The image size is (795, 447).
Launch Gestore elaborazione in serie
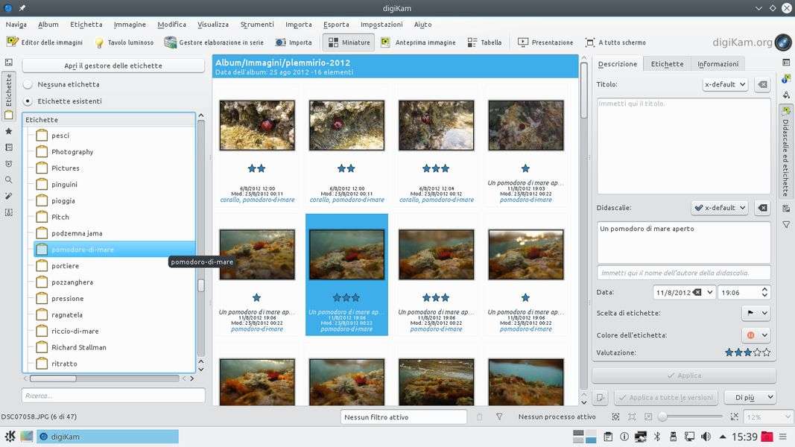pos(214,42)
